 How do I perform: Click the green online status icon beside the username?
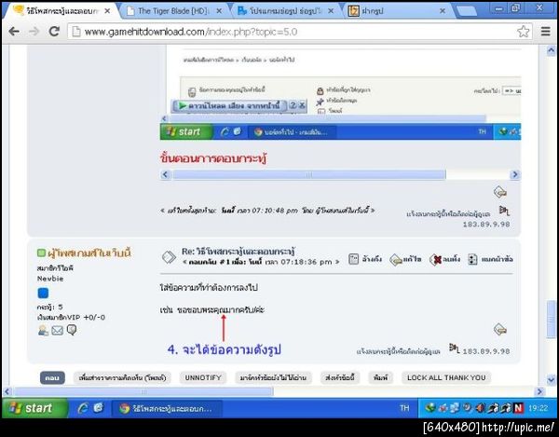(x=41, y=253)
